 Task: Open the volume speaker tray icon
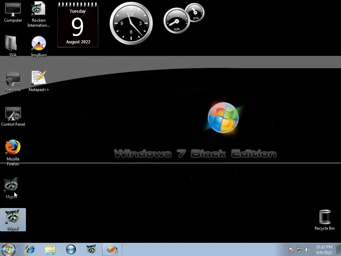[x=307, y=250]
